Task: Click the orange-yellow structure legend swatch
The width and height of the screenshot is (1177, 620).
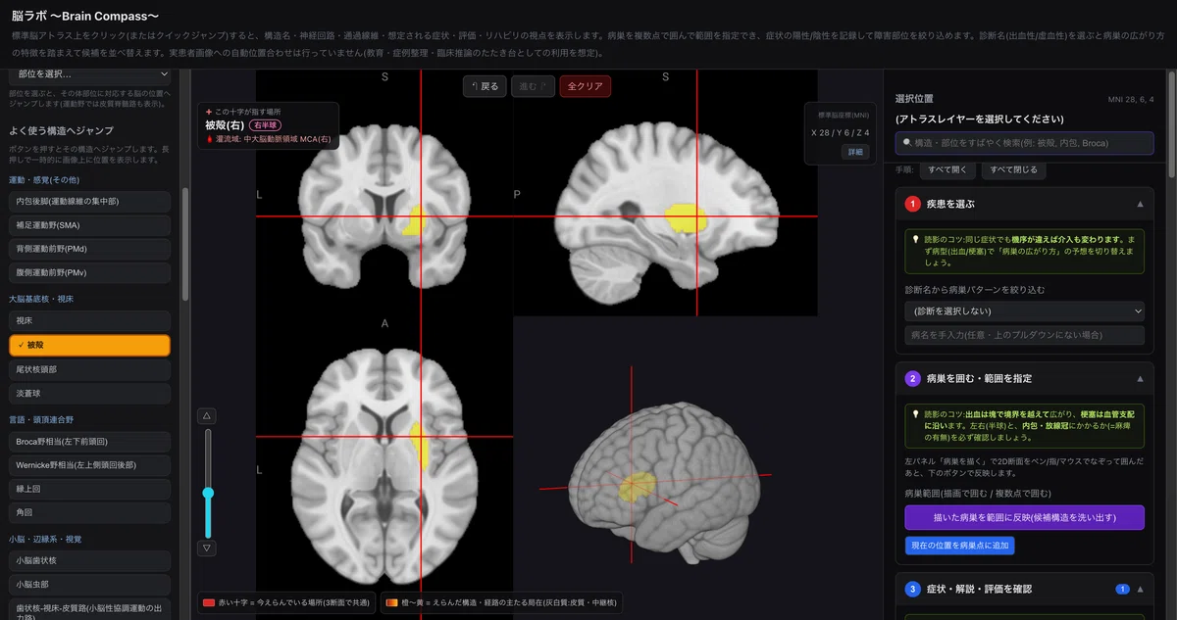Action: coord(391,603)
